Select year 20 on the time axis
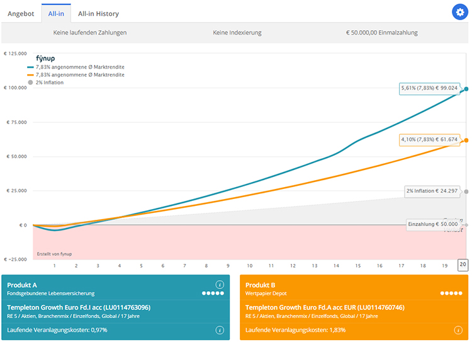472x342 pixels. tap(463, 265)
